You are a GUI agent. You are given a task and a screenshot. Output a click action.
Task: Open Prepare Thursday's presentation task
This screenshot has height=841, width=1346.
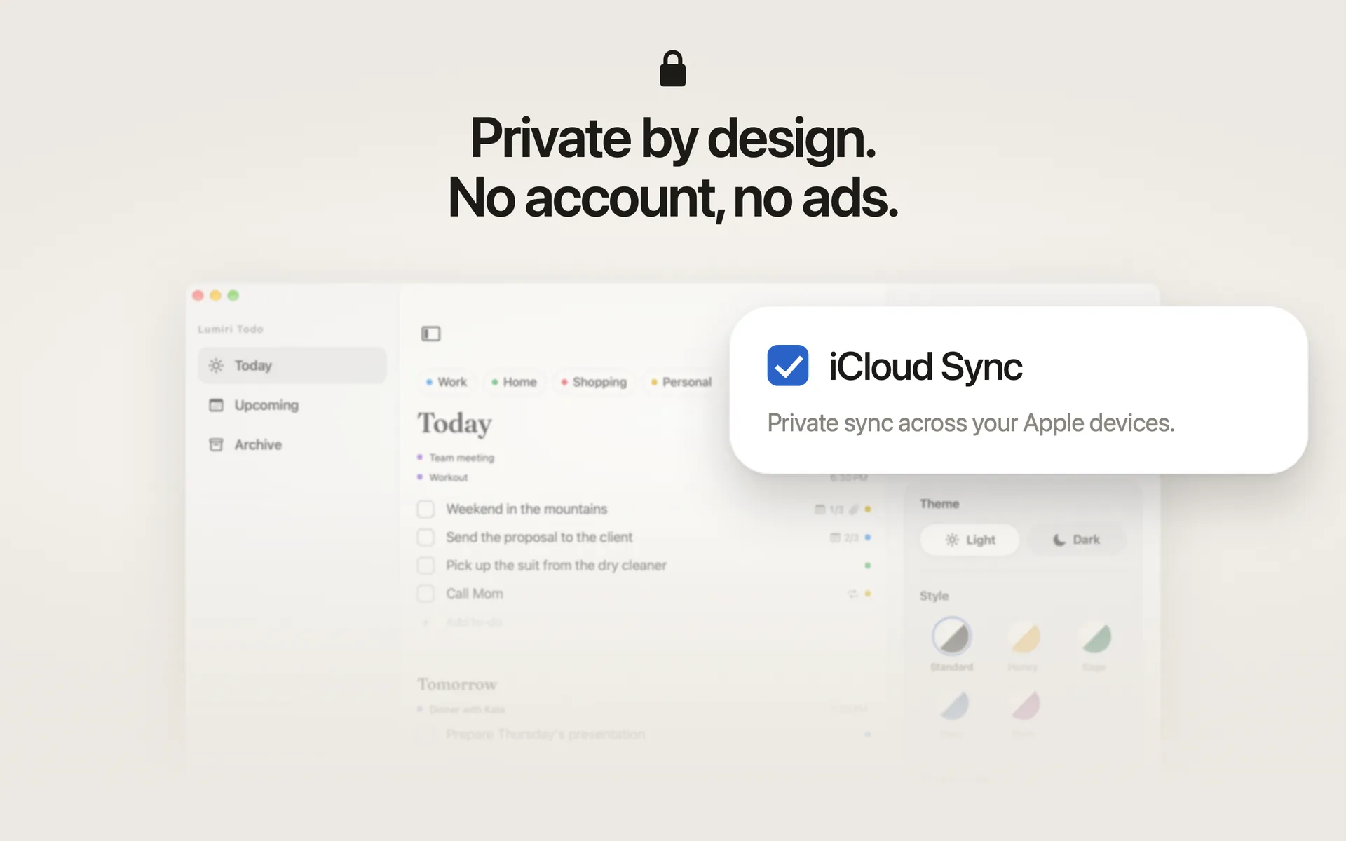[x=545, y=734]
